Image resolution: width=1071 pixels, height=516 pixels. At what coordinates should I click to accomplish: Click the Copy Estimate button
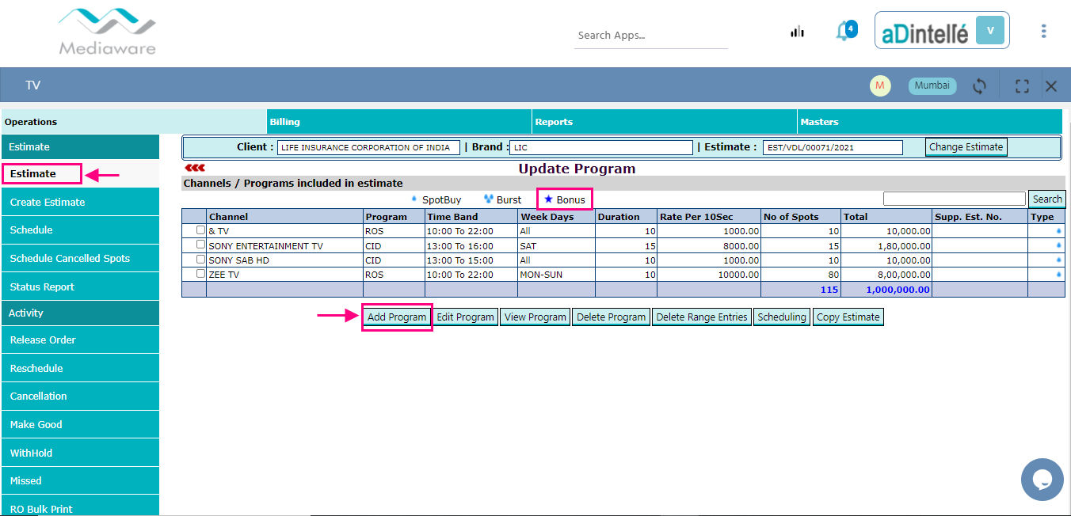[x=848, y=317]
